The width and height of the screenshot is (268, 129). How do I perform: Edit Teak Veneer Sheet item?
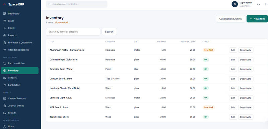click(233, 117)
